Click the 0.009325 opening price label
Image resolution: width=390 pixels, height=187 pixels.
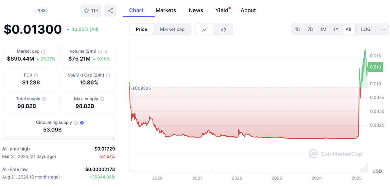coord(141,88)
